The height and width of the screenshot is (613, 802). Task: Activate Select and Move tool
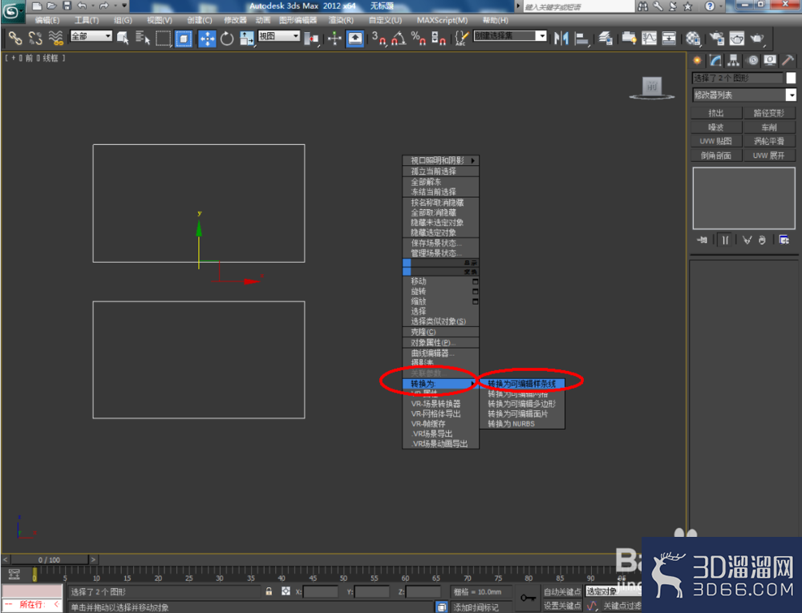(x=207, y=38)
